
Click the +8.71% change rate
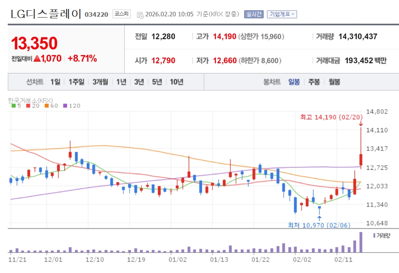[x=82, y=58]
